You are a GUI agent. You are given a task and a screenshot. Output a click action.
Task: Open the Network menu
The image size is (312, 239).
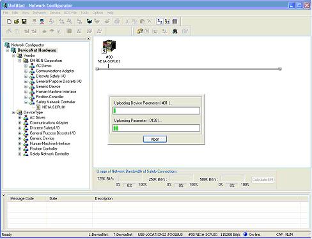(x=39, y=13)
